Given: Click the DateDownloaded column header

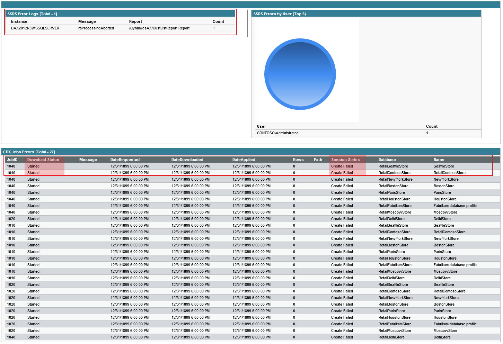Looking at the screenshot, I should click(x=187, y=160).
